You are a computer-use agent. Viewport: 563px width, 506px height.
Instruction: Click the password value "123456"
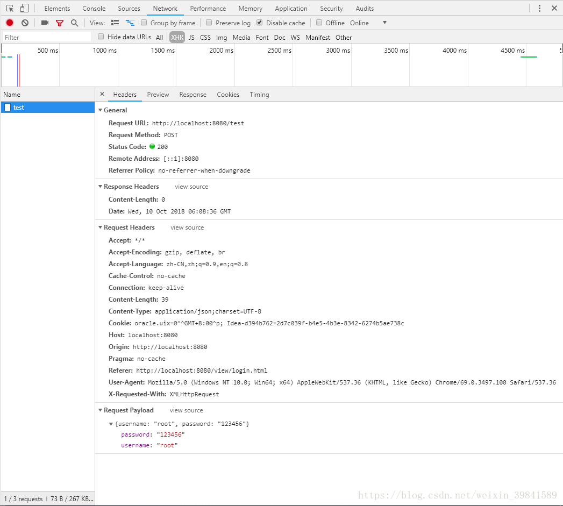(170, 434)
